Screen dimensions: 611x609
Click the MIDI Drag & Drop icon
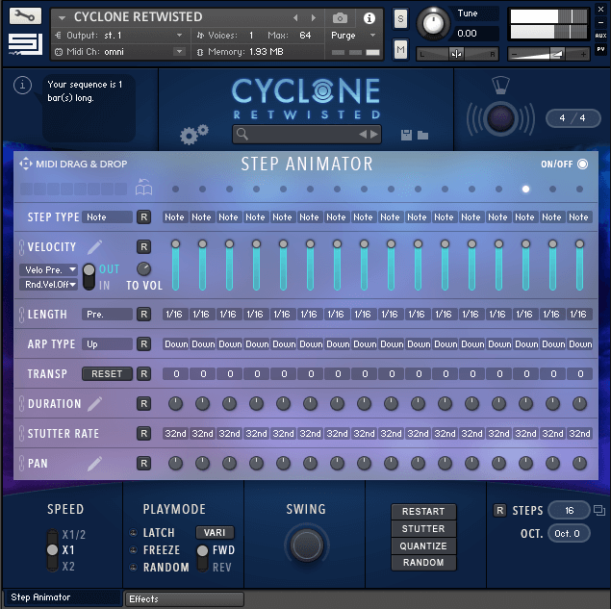click(x=26, y=165)
